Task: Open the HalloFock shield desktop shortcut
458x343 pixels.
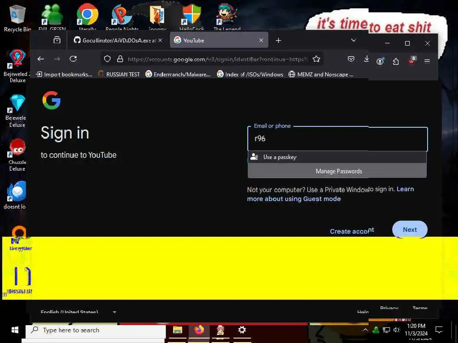Action: click(191, 17)
